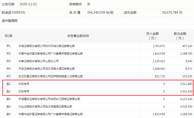Select 2,288,785 in the 卖5 row
Viewport: 194px width, 118px height.
coord(186,114)
